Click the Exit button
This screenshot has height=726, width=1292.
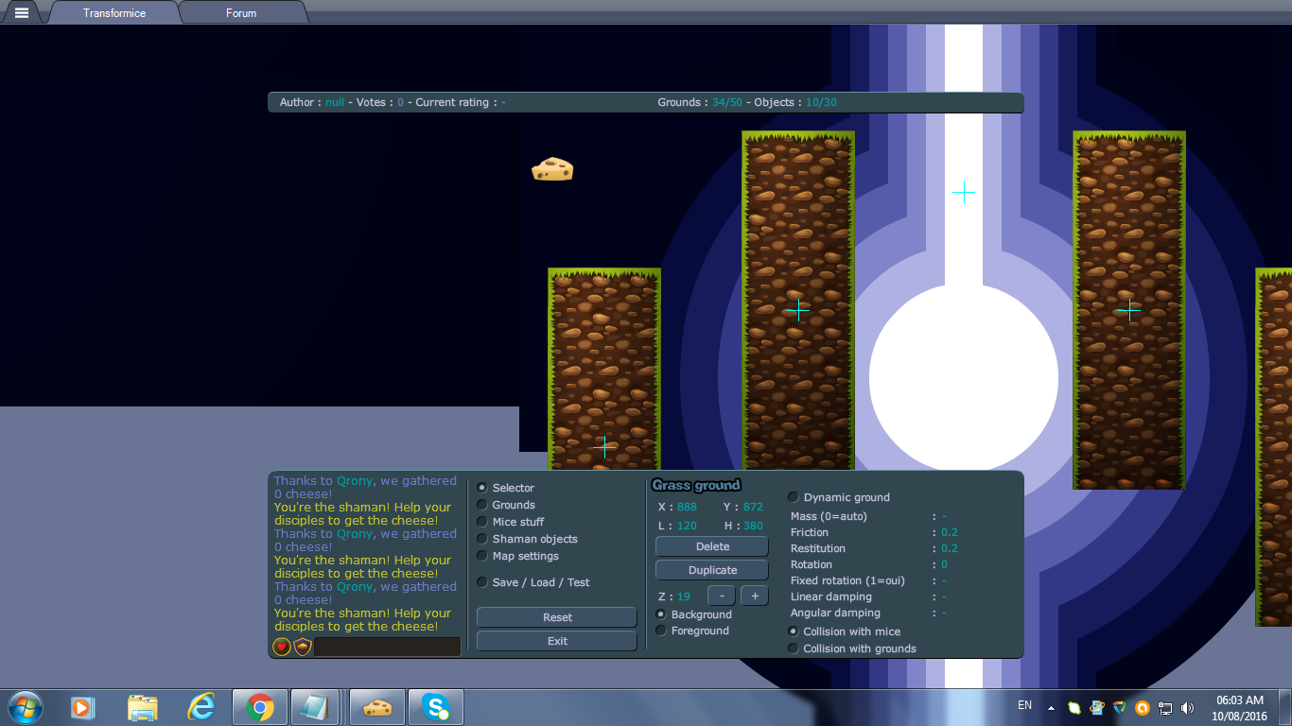click(x=557, y=641)
